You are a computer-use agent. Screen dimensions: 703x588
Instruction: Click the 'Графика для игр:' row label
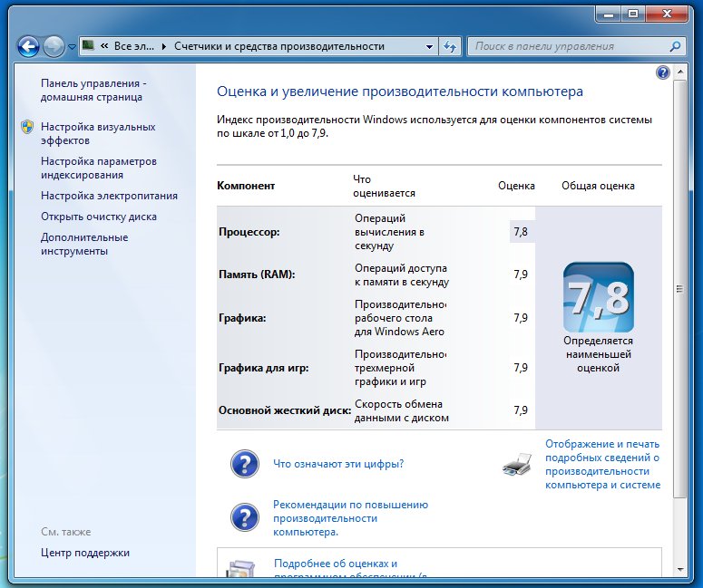[264, 368]
